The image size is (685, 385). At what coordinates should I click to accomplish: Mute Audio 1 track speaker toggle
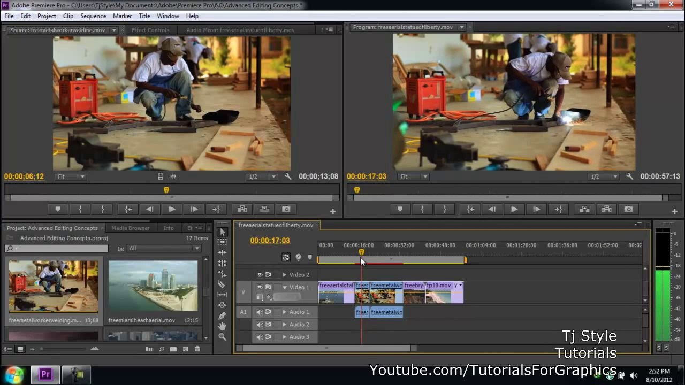coord(260,312)
